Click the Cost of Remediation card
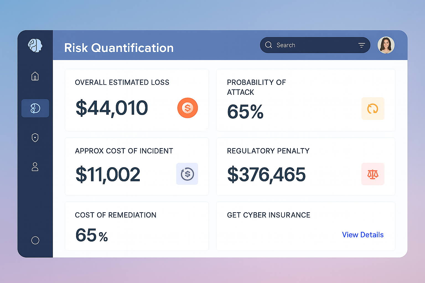The height and width of the screenshot is (283, 425). [137, 226]
